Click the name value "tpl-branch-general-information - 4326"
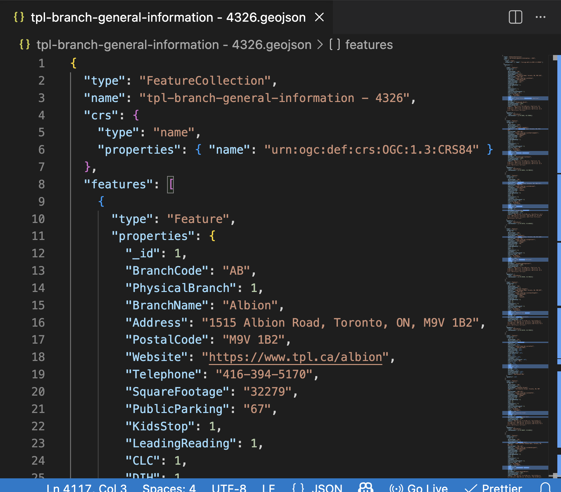The height and width of the screenshot is (492, 561). (274, 98)
